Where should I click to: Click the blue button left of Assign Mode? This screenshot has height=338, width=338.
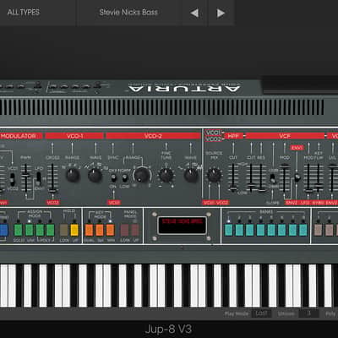click(3, 230)
